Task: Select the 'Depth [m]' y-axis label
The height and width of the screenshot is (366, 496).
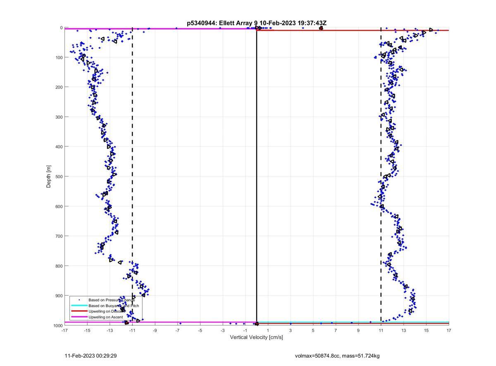Action: tap(49, 177)
